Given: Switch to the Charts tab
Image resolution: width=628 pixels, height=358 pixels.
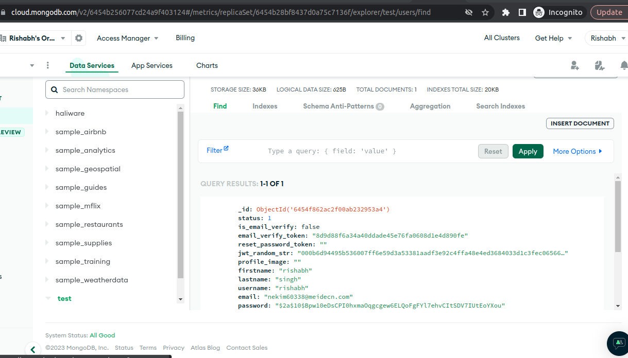Looking at the screenshot, I should coord(207,65).
